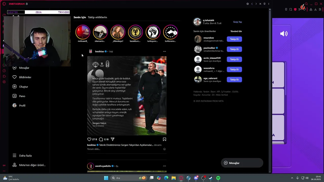The image size is (324, 182).
Task: Follow waszehrra with Takip Et
Action: coord(234,70)
